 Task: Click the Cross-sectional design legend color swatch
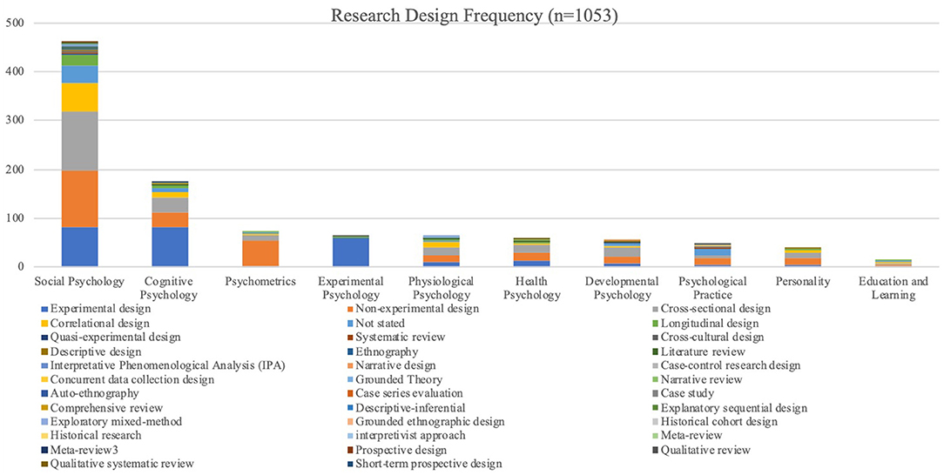click(x=655, y=309)
